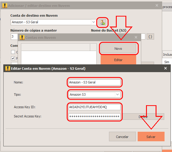172x152 pixels.
Task: Click the Contas em Nuvem title bar icon
Action: 22,38
